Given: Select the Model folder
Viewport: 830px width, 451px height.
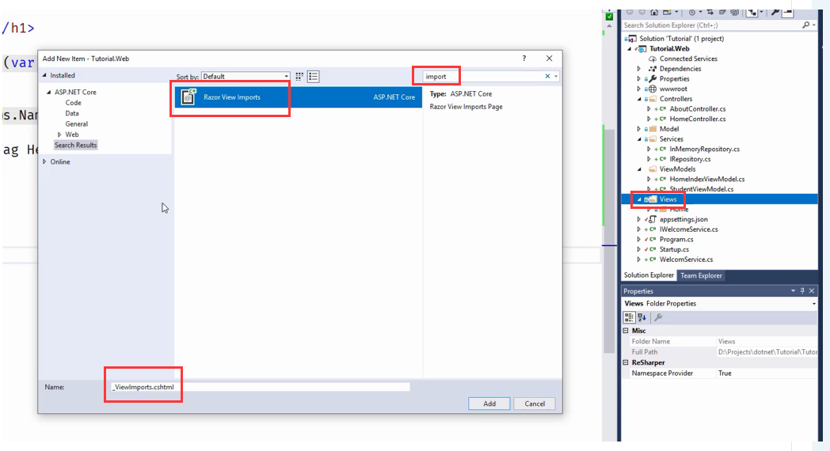Looking at the screenshot, I should point(669,129).
